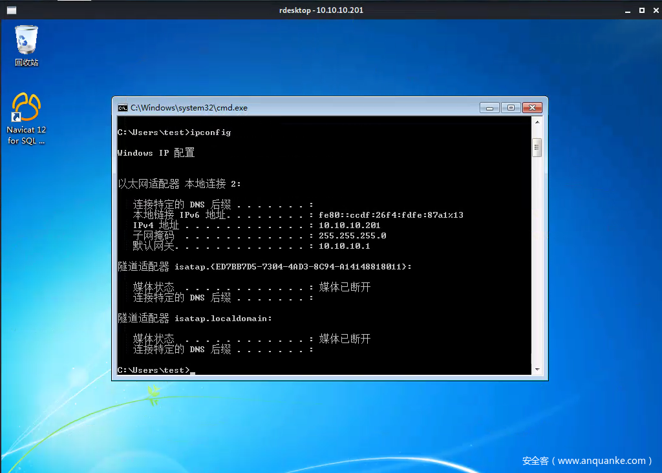Click the C:\Windows\system32\cmd.exe title bar text
Viewport: 662px width, 473px height.
(x=189, y=108)
